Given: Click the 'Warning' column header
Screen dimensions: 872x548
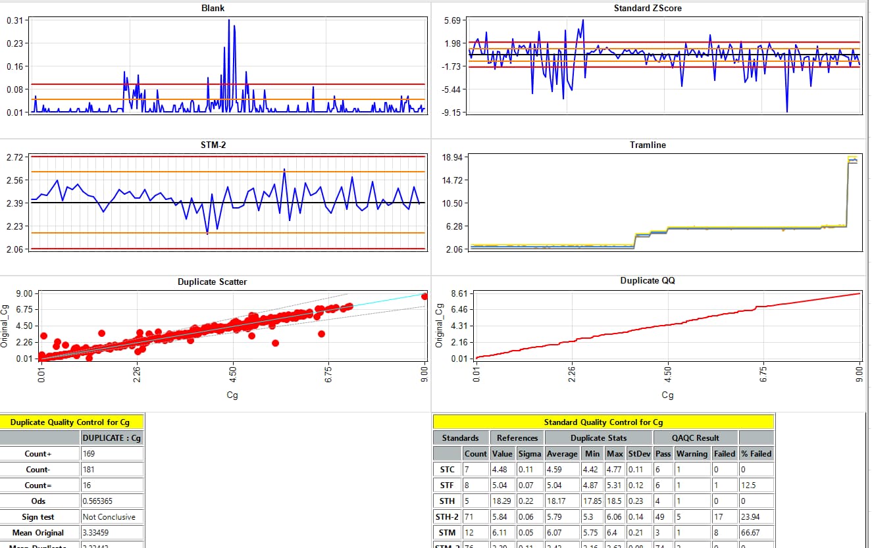Looking at the screenshot, I should tap(692, 453).
